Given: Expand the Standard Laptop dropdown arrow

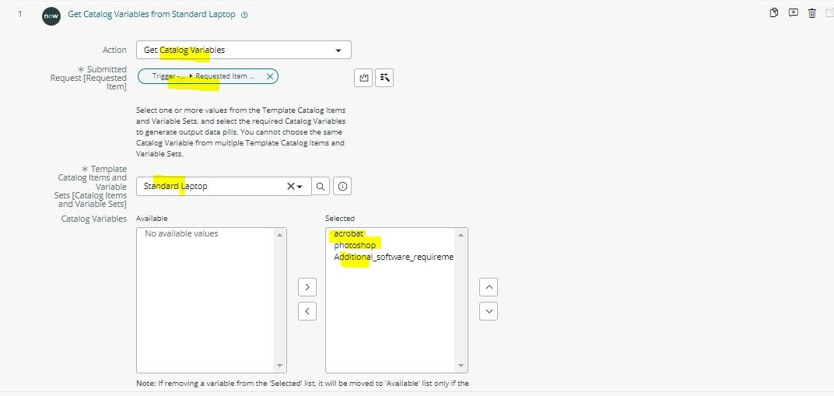Looking at the screenshot, I should [x=300, y=187].
